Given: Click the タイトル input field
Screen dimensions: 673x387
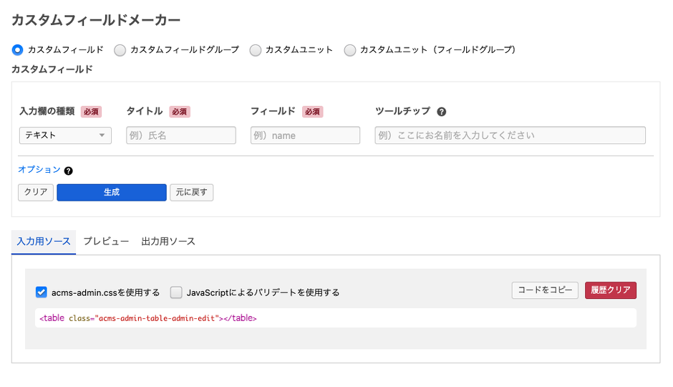Looking at the screenshot, I should point(181,135).
